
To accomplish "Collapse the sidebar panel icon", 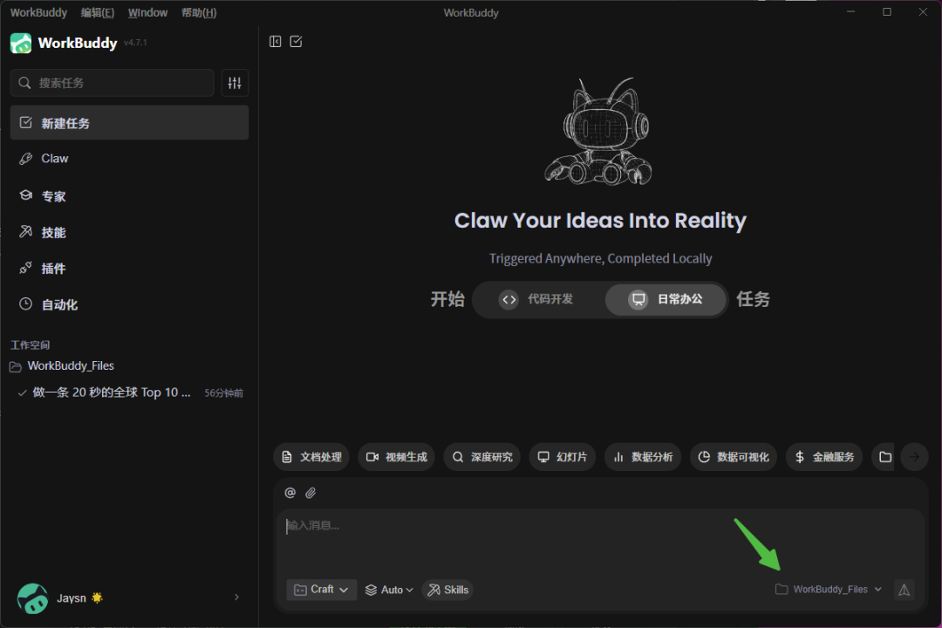I will 275,42.
